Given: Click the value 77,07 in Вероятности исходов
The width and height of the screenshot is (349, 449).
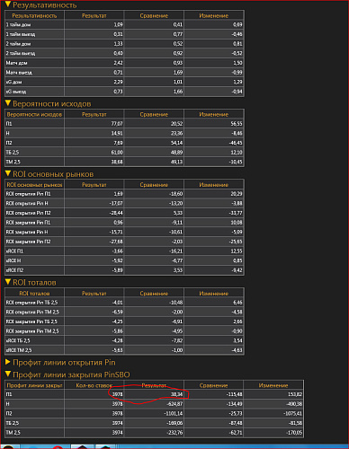Looking at the screenshot, I should pyautogui.click(x=117, y=123).
